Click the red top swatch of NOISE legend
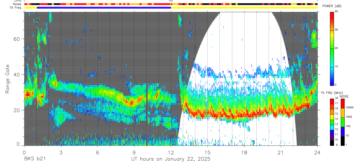Screen dimensions: 357x165 click(343, 104)
